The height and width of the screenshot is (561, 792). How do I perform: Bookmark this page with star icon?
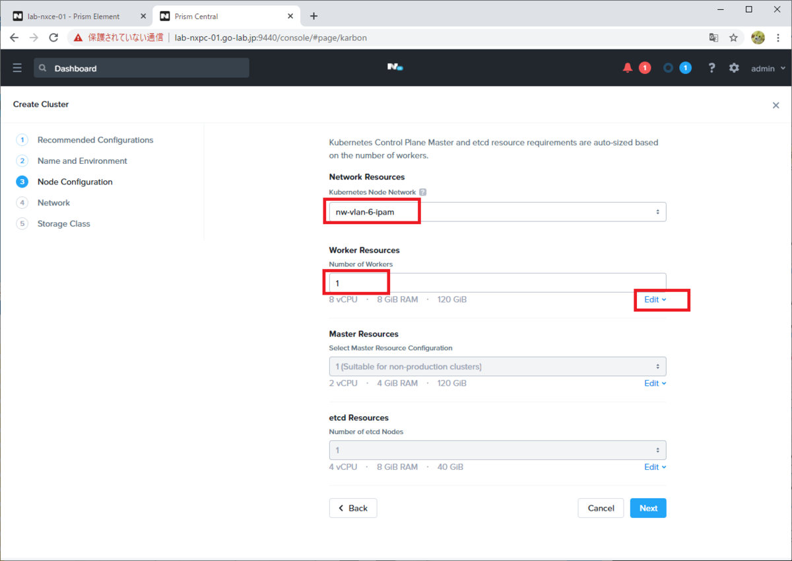[733, 38]
